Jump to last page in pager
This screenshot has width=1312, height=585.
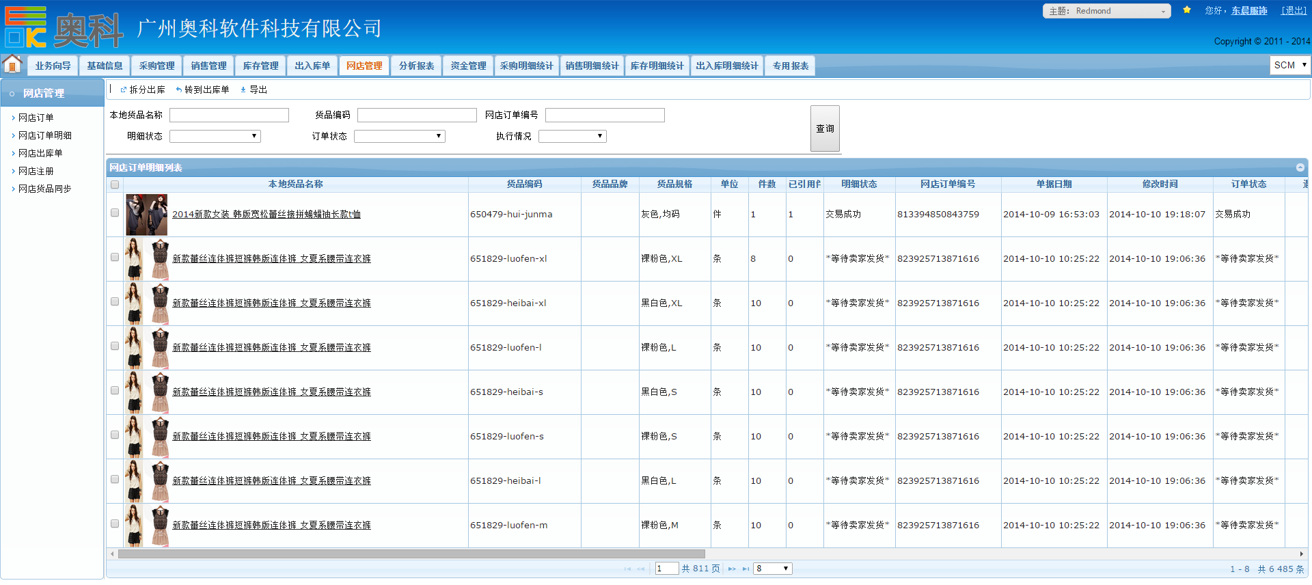(746, 569)
